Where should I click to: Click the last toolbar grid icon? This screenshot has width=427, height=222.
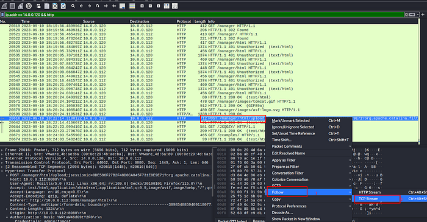coord(175,5)
